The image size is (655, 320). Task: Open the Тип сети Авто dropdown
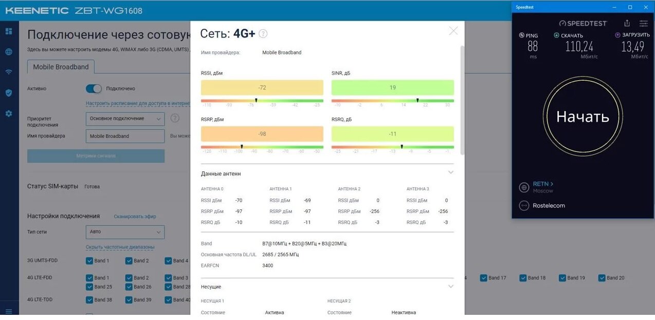click(125, 232)
